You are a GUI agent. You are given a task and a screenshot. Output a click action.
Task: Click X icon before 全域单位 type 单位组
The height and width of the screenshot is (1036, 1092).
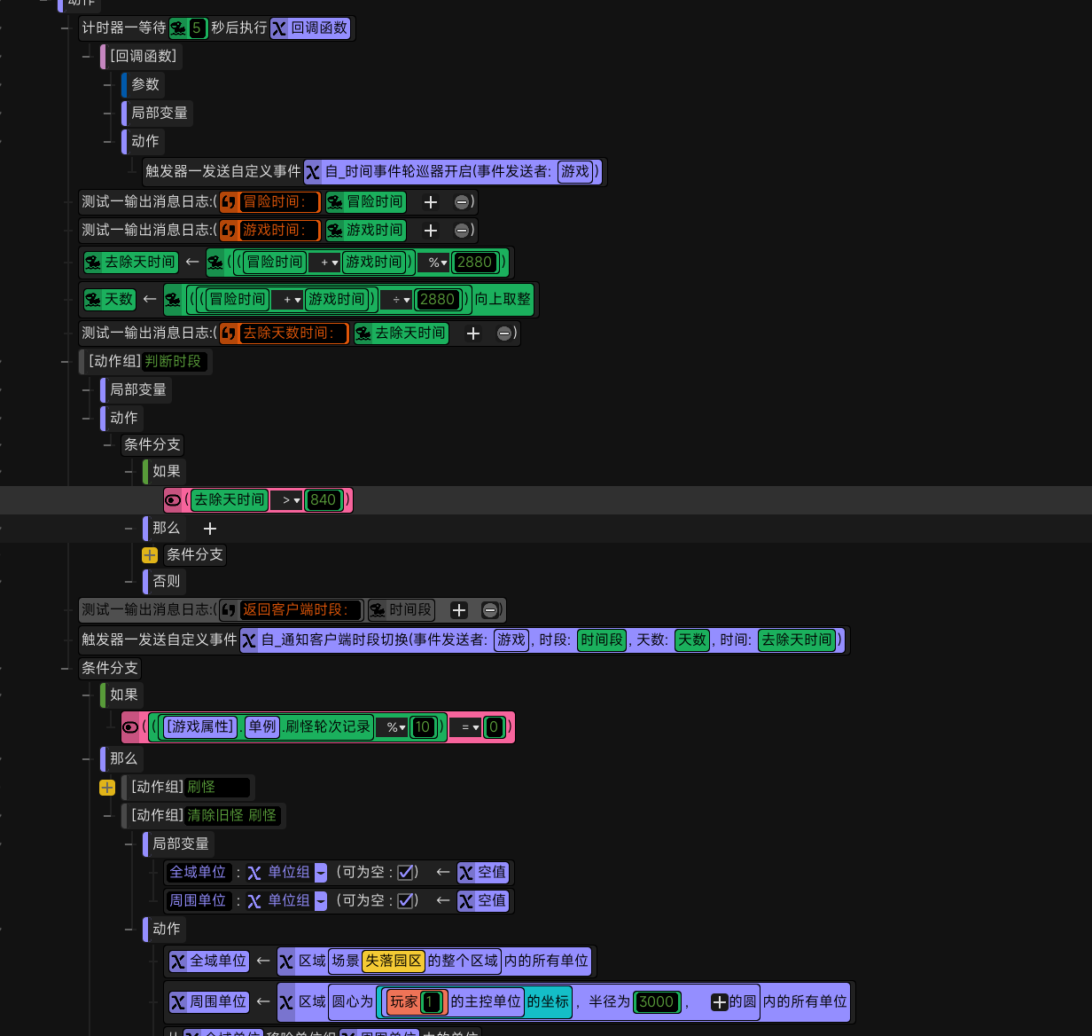tap(254, 873)
